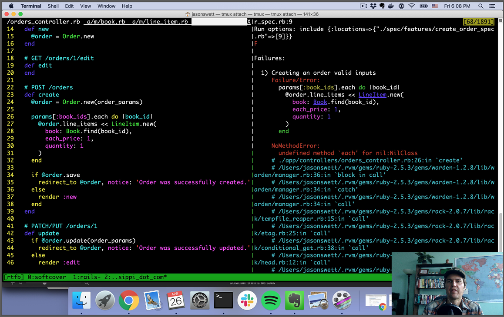
Task: Click the window title jasonswett — tmux attach
Action: click(x=255, y=14)
